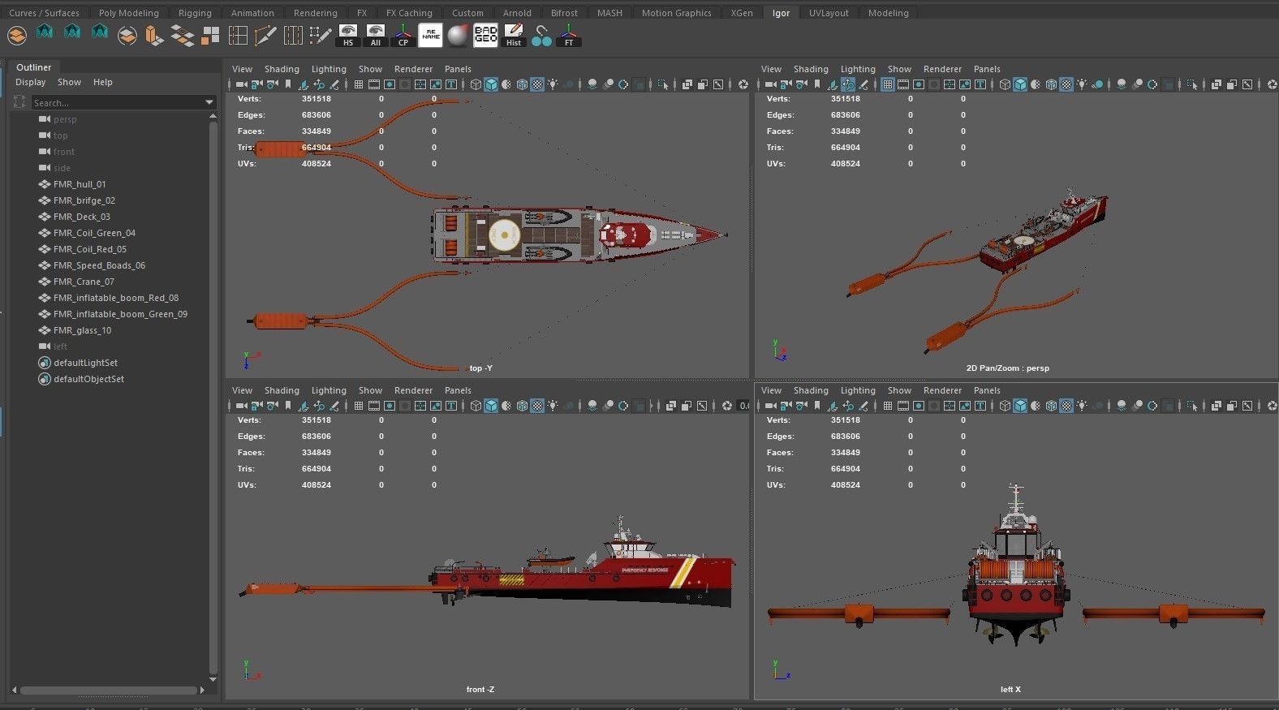Click select camera icon in top view panel

click(241, 84)
